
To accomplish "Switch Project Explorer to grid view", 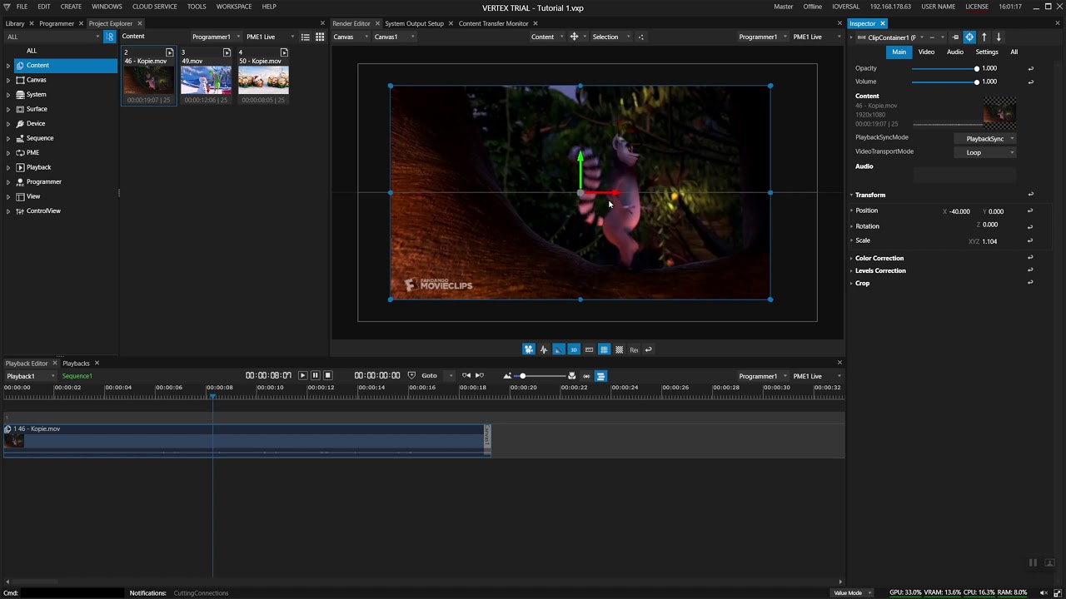I will 320,37.
